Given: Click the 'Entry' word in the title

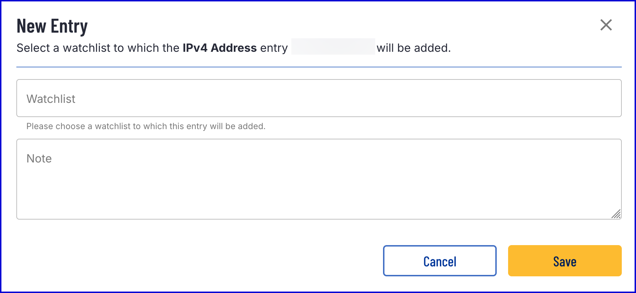Looking at the screenshot, I should tap(69, 26).
